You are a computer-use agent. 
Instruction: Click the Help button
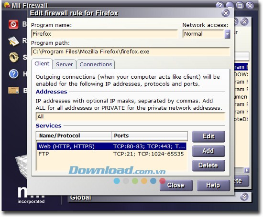tap(213, 186)
